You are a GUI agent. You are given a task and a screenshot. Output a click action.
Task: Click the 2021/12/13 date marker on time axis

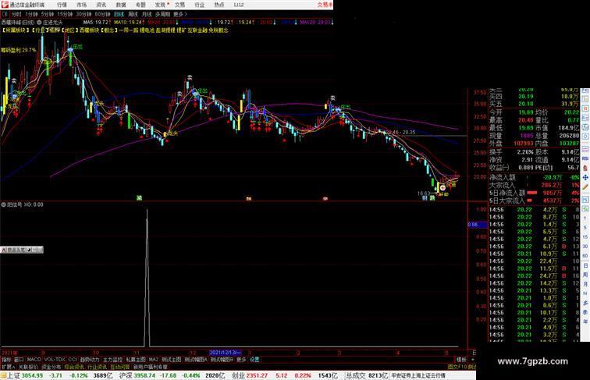point(225,353)
